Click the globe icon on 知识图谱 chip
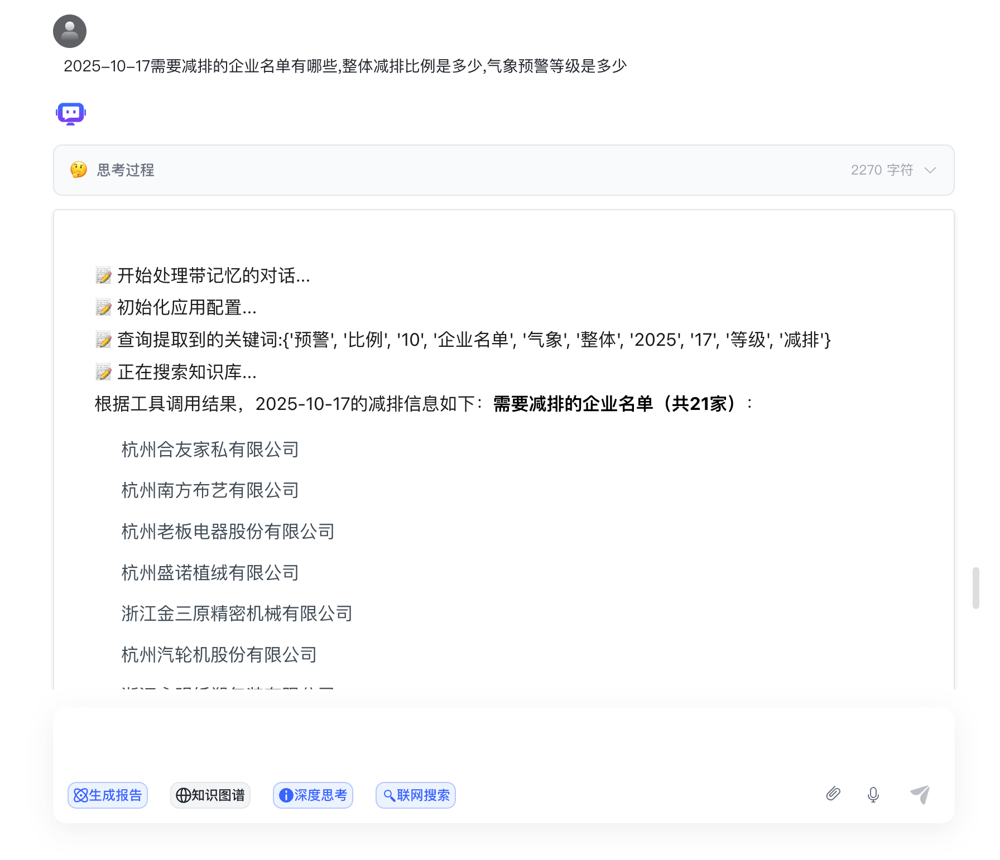The image size is (1000, 860). point(184,795)
